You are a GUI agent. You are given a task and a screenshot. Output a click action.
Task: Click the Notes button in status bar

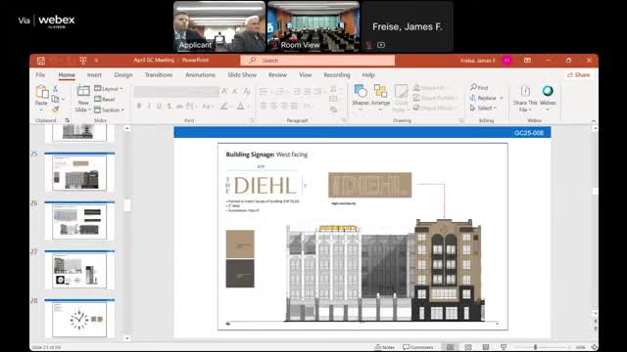[x=385, y=347]
